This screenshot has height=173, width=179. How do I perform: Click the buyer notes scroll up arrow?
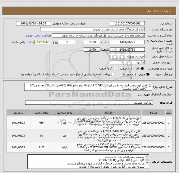click(x=147, y=157)
